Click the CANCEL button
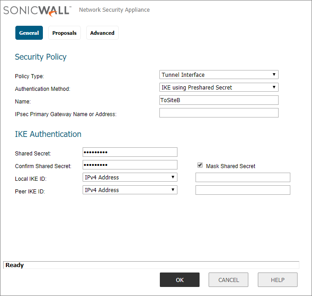 click(228, 280)
